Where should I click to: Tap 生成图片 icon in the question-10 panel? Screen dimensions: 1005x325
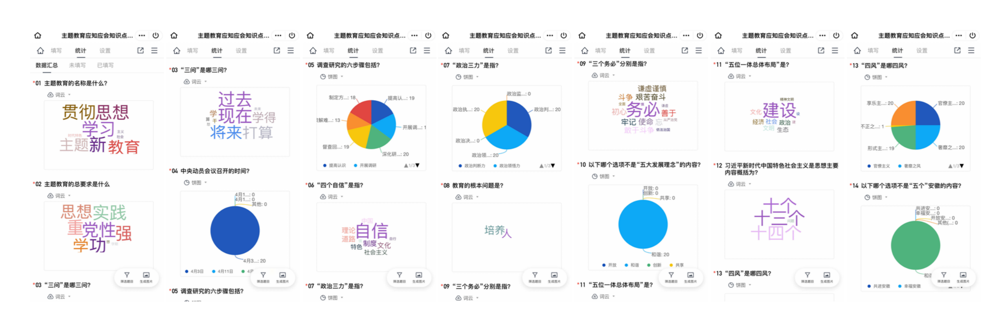[690, 275]
